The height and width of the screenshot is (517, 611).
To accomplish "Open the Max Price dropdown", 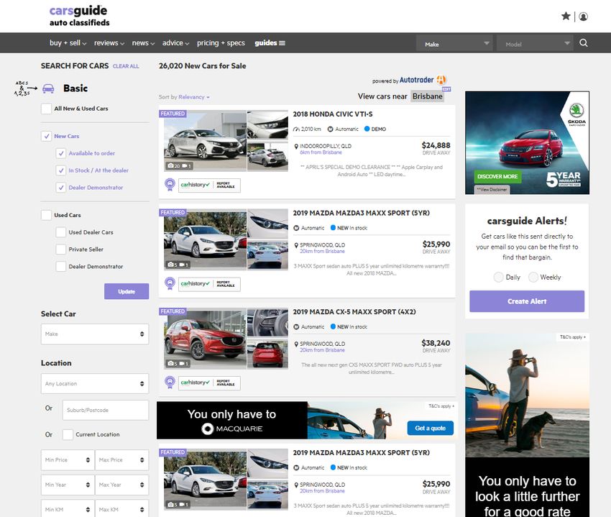I will point(122,460).
